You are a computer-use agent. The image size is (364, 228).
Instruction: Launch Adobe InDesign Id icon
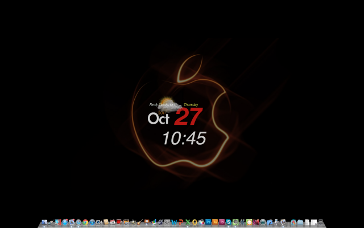[222, 222]
